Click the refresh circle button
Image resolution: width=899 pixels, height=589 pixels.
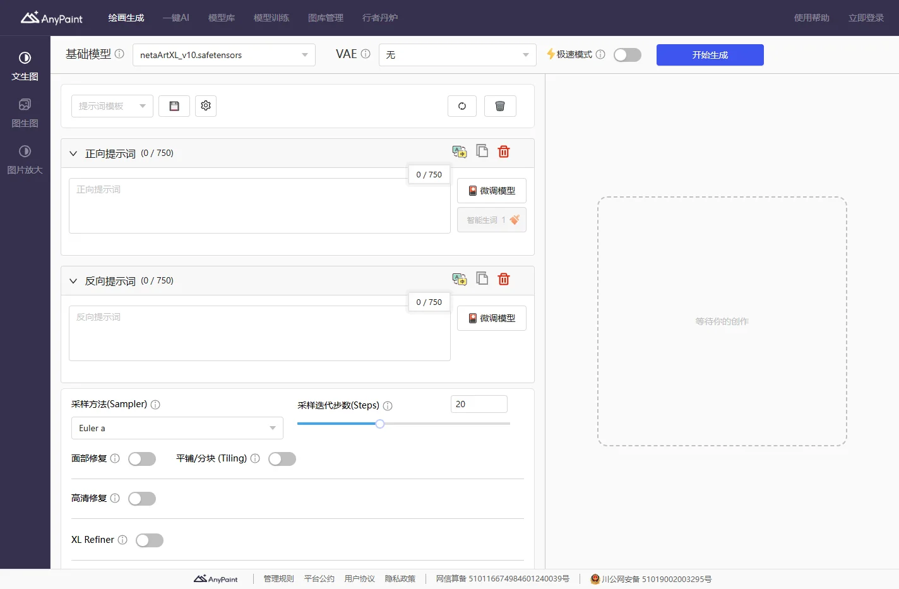pos(462,106)
